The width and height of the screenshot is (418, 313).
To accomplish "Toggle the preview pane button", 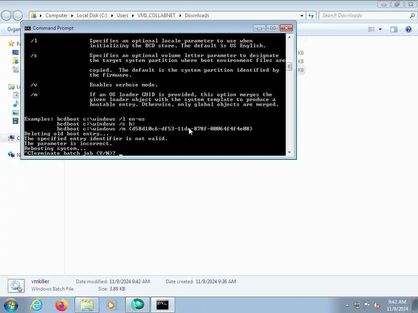I will tap(394, 29).
